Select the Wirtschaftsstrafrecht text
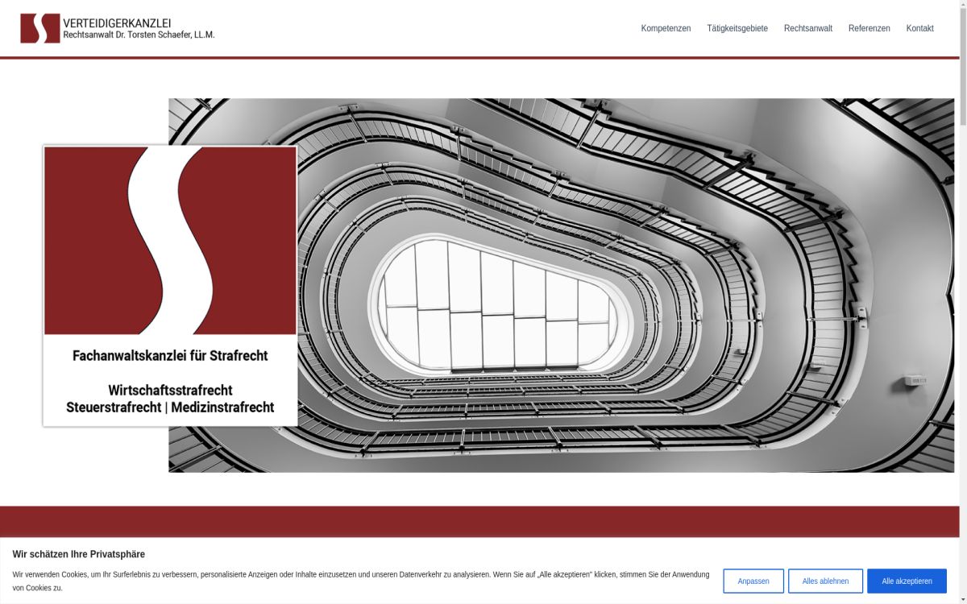Screen dimensions: 967x604 click(170, 391)
